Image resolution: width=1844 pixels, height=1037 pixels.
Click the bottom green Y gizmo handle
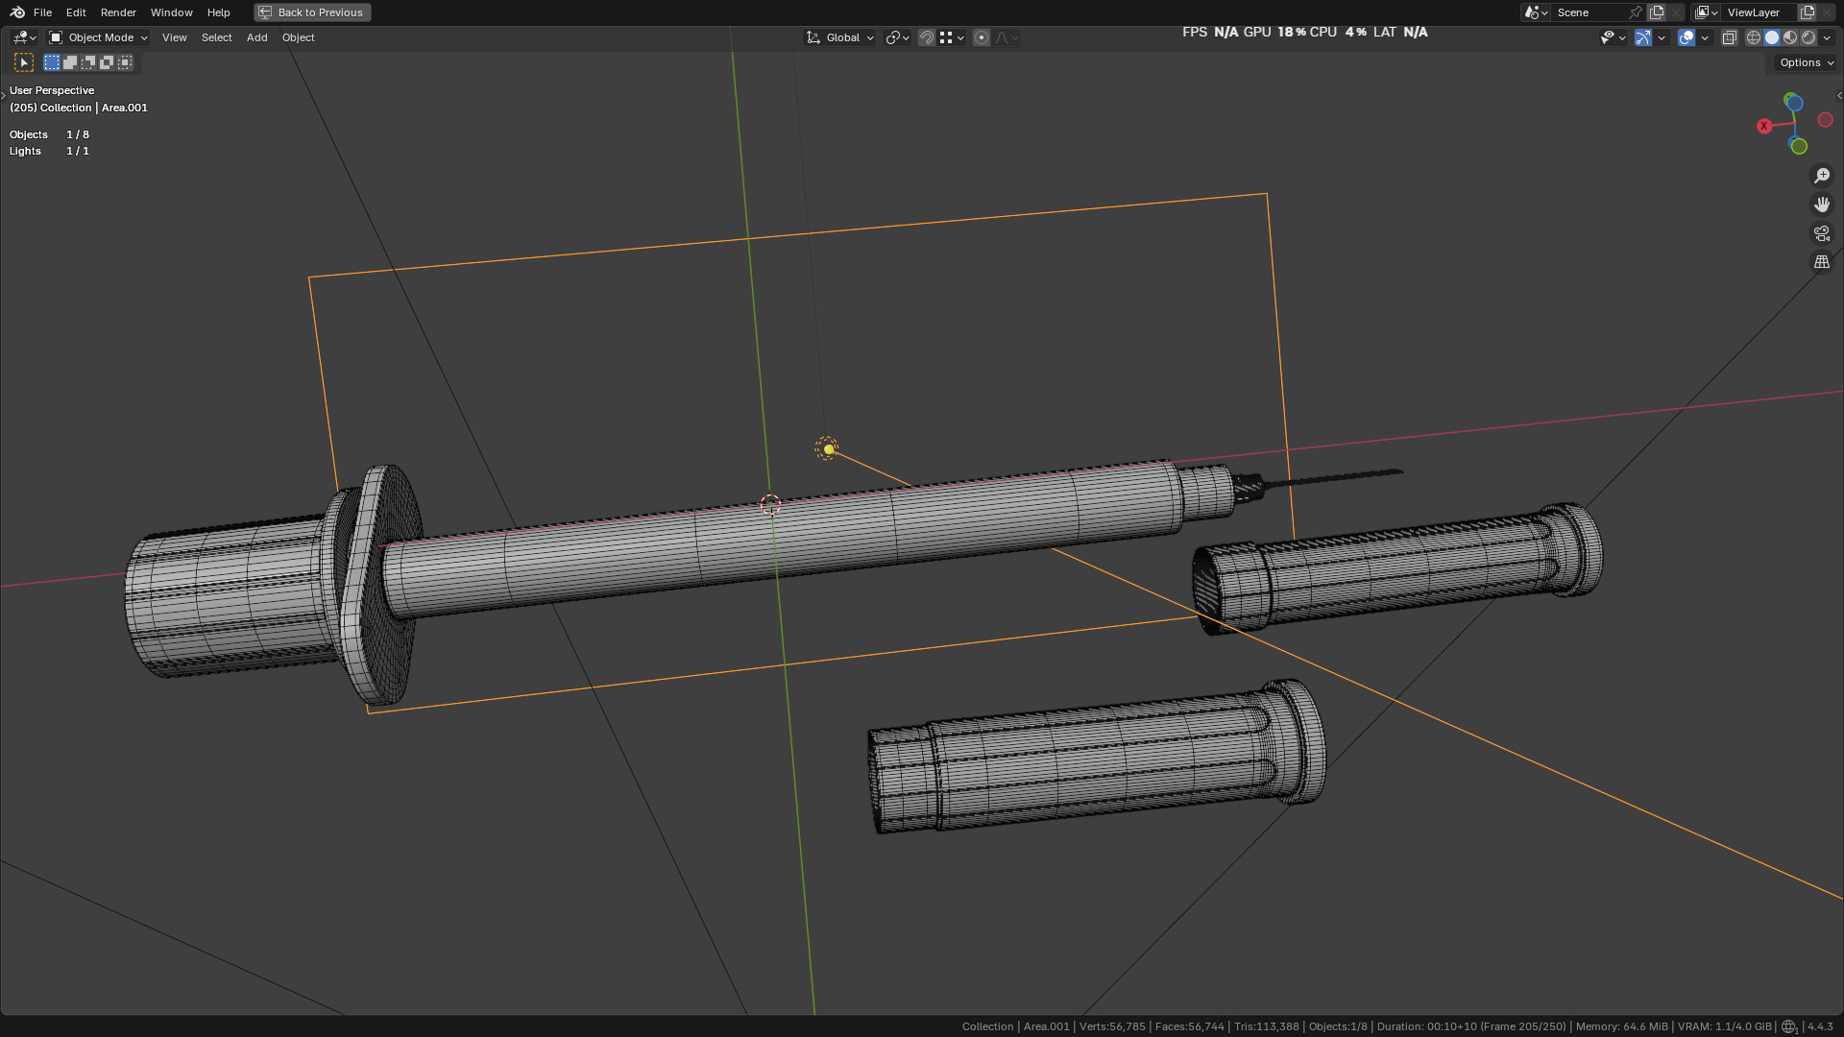tap(1799, 146)
